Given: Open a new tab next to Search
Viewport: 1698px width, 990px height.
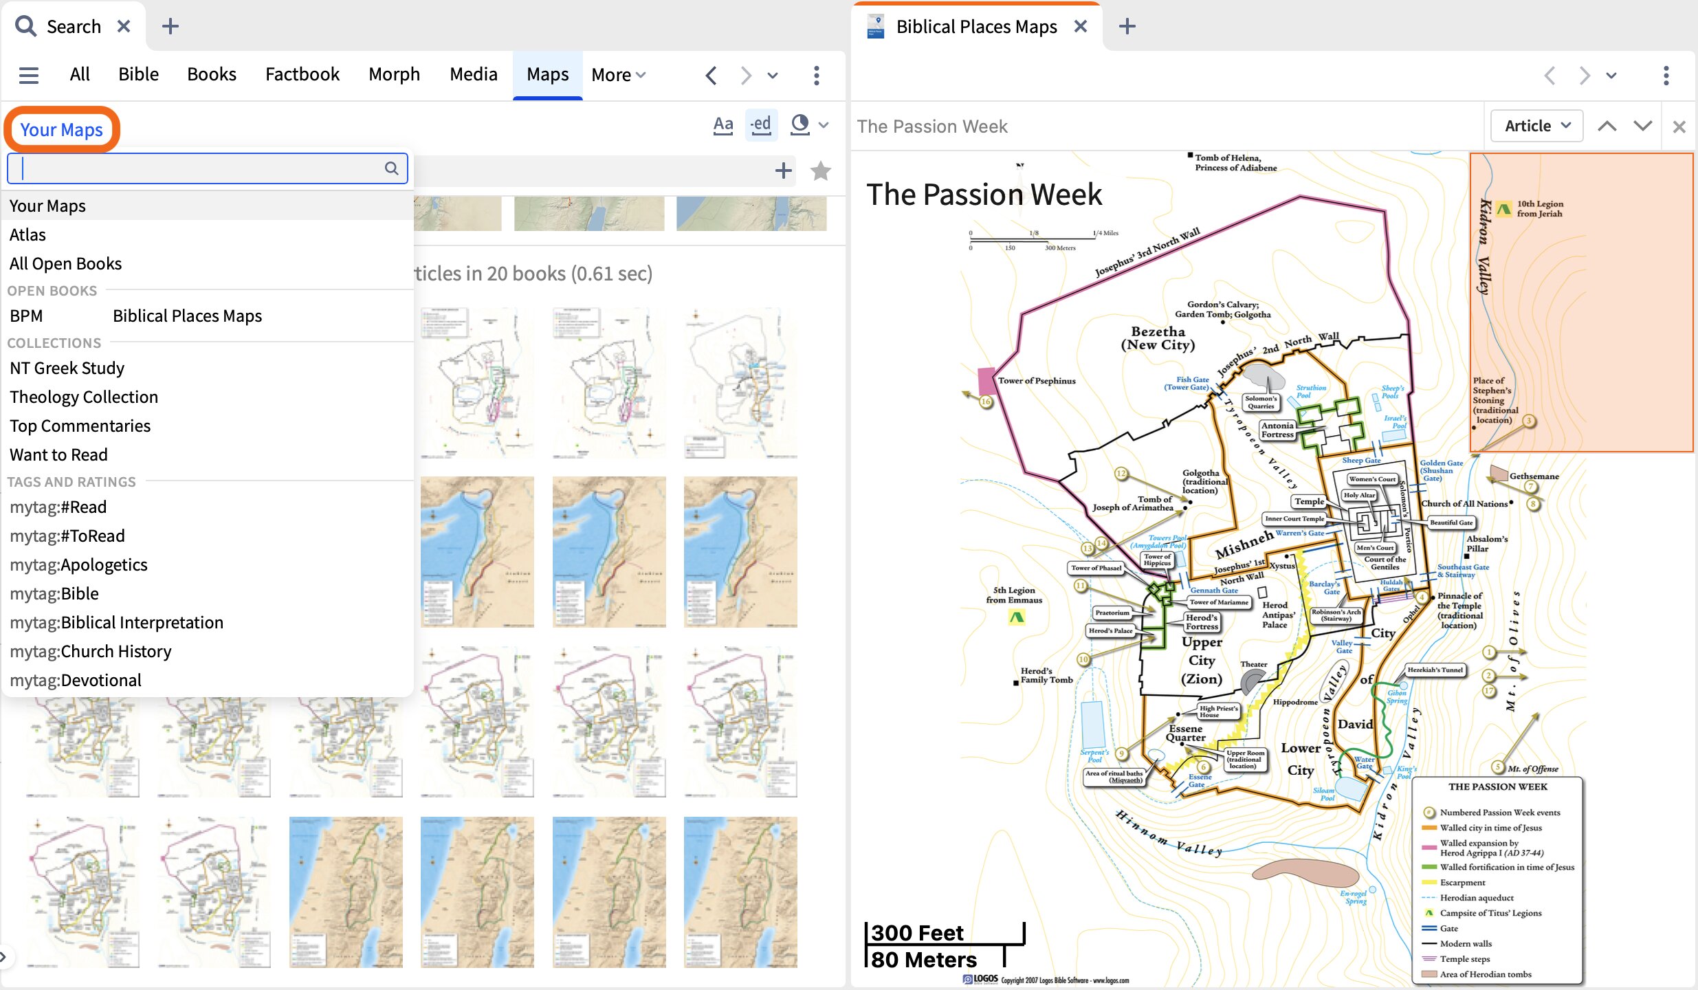Looking at the screenshot, I should [x=170, y=26].
